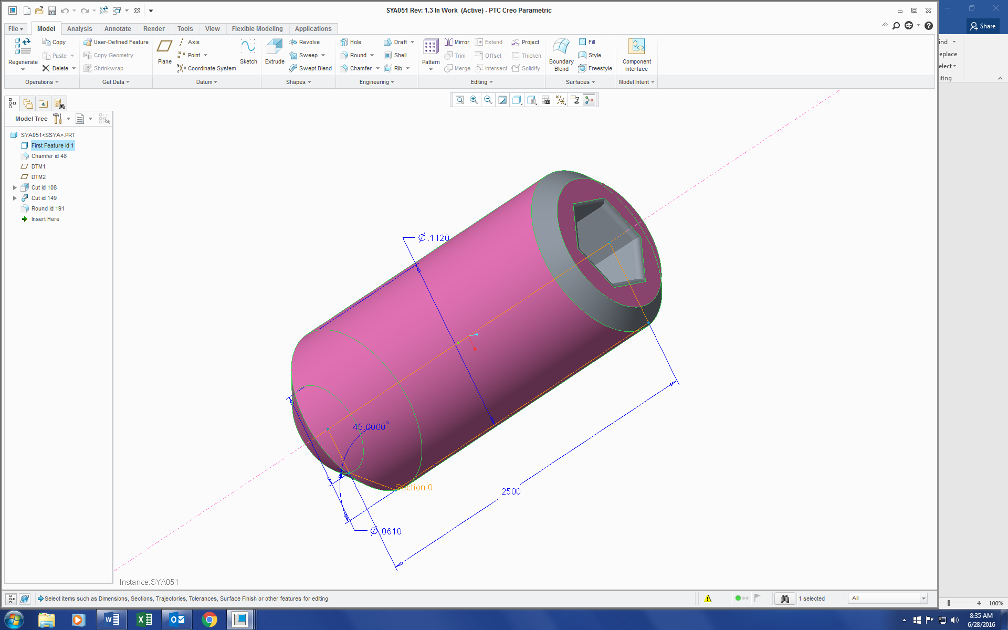Click the Refit zoom icon

460,100
